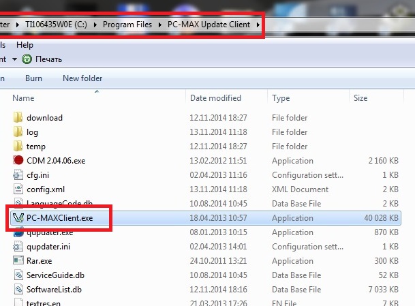Click the SoftwareList.db file icon
The height and width of the screenshot is (306, 415).
(18, 290)
